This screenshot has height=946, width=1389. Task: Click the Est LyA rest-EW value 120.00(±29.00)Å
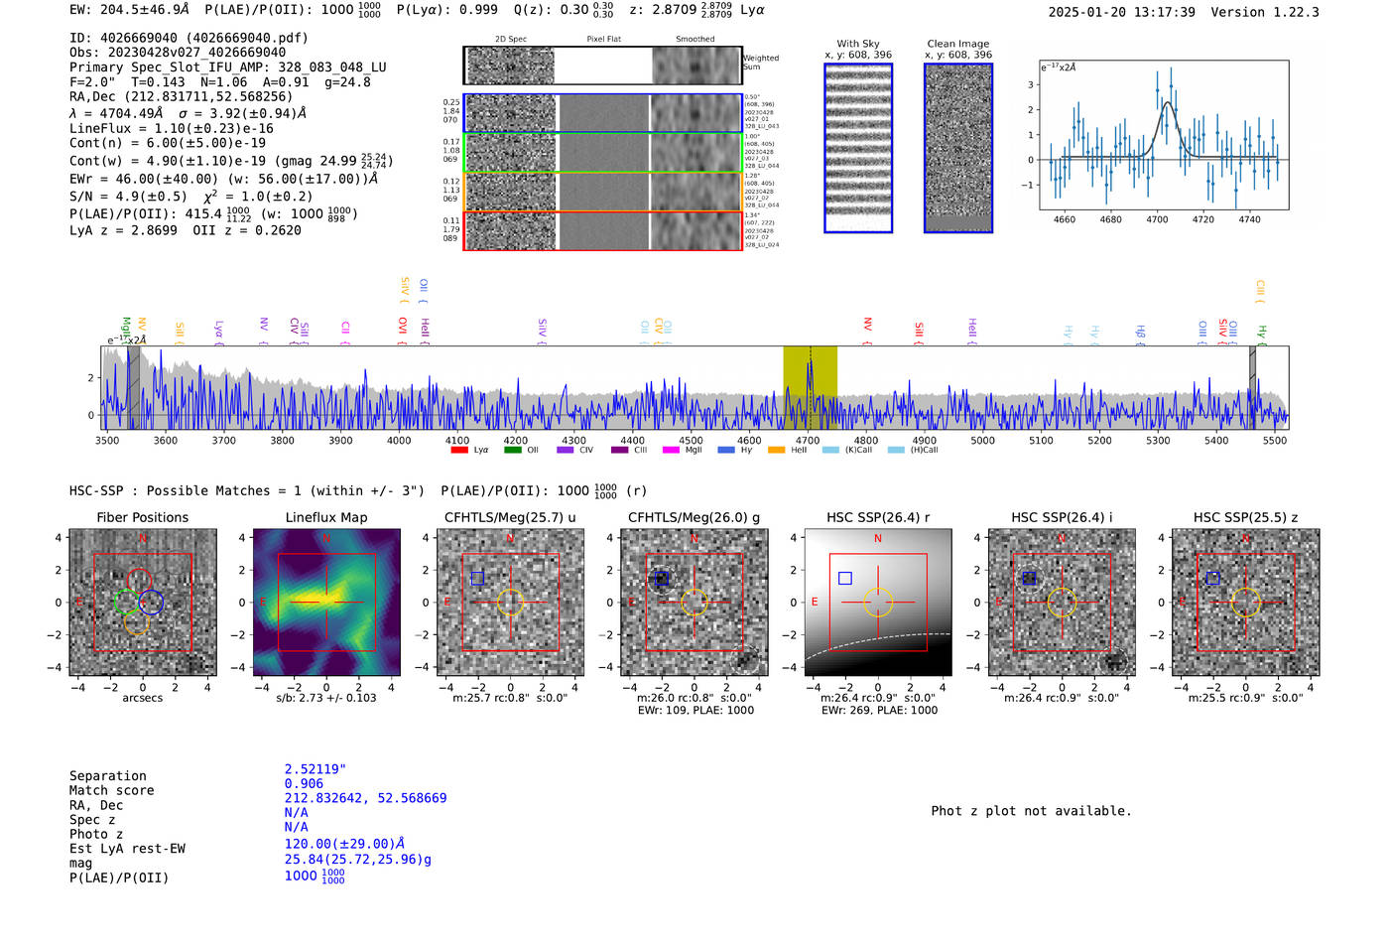[344, 844]
